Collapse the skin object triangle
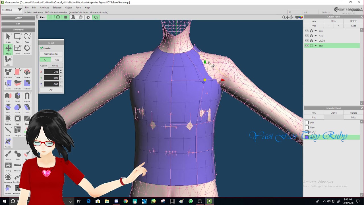Screen dimensions: 364x205 coord(316,31)
